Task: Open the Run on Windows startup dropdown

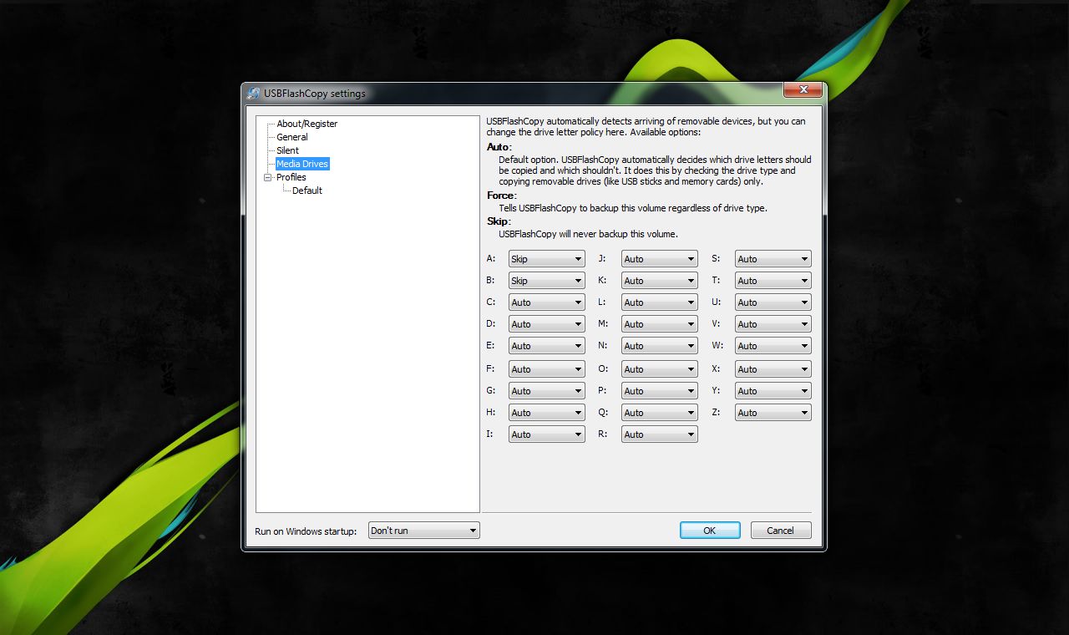Action: [424, 531]
